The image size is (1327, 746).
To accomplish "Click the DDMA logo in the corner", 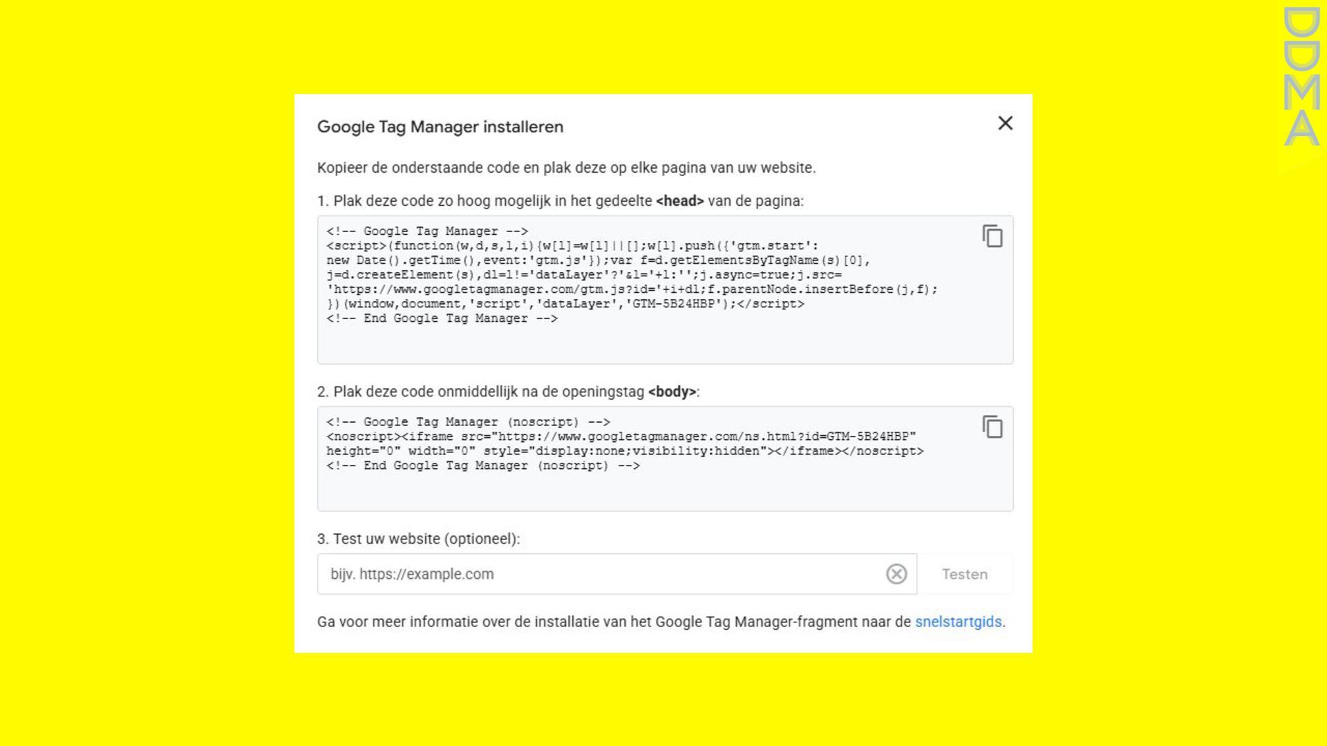I will [x=1301, y=77].
